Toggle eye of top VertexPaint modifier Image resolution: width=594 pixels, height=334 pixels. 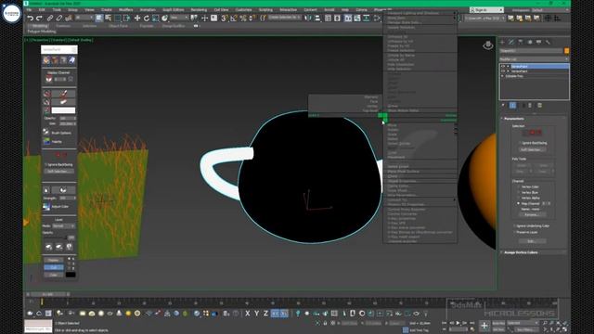(x=503, y=66)
